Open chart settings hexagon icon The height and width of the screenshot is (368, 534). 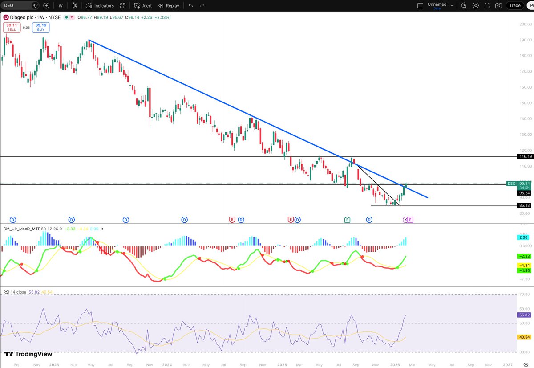(476, 5)
